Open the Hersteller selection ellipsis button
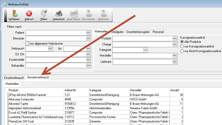This screenshot has height=125, width=222. (x=175, y=55)
